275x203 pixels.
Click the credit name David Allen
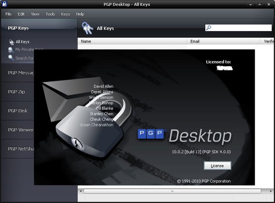click(x=104, y=86)
